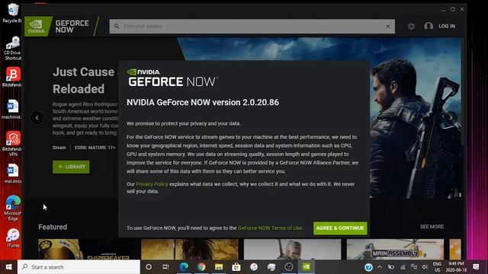
Task: Open Action Center notifications icon
Action: [x=476, y=267]
